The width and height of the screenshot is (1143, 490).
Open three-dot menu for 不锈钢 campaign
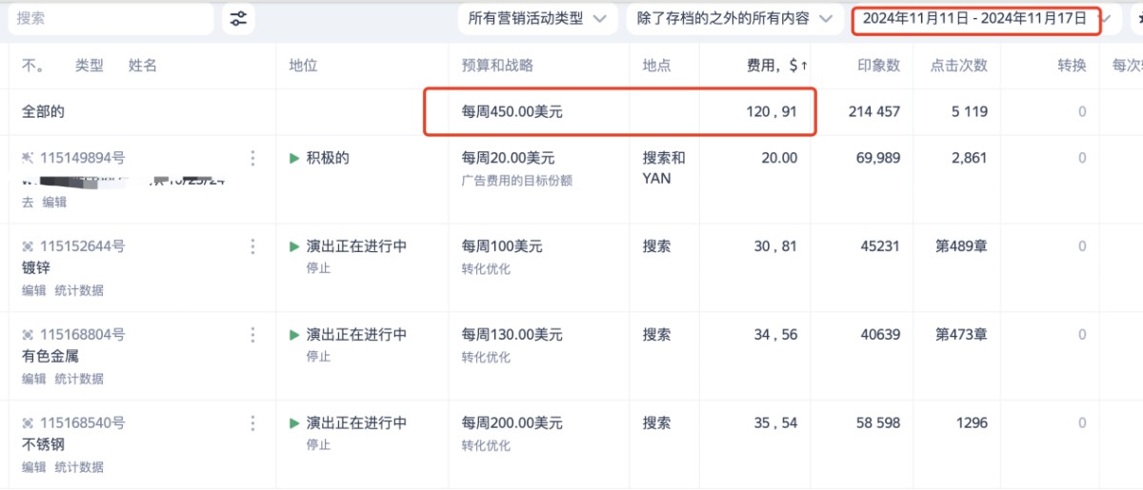tap(252, 423)
